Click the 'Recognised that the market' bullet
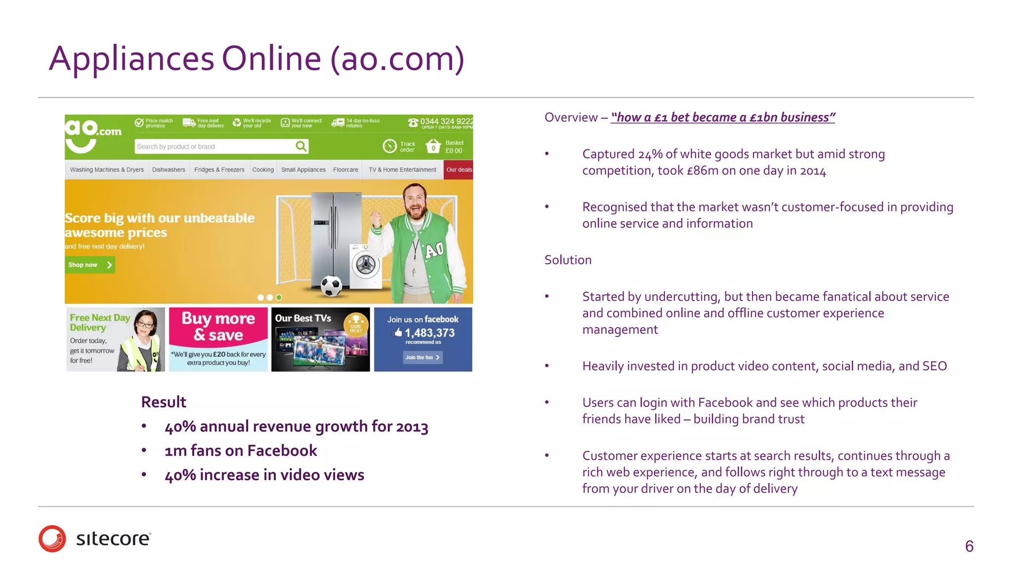Screen dimensions: 1012x569 pyautogui.click(x=768, y=215)
